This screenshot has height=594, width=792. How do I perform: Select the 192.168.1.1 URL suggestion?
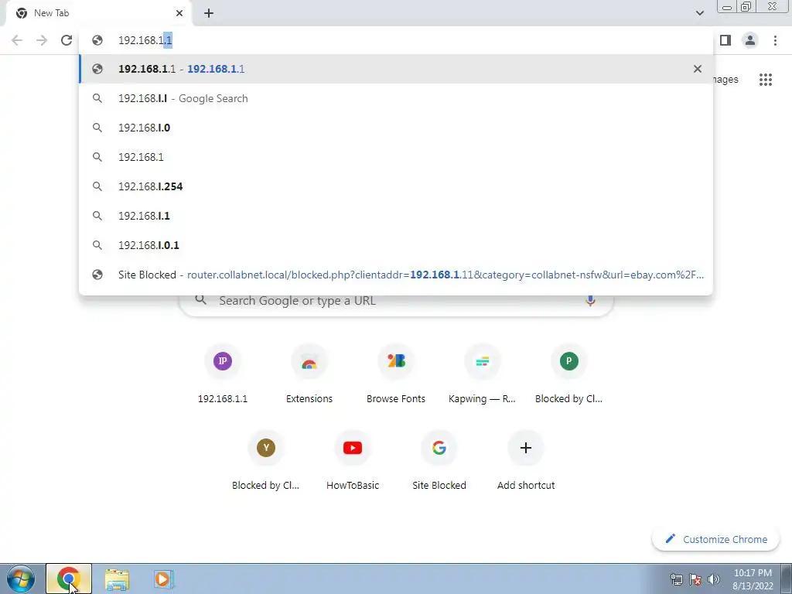pos(396,69)
